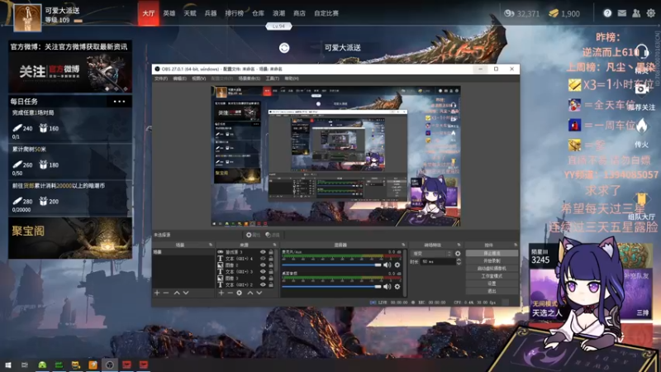Screen dimensions: 661x372
Task: Click 启动虚拟摄像机 virtual camera button
Action: (492, 268)
